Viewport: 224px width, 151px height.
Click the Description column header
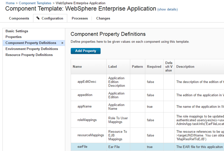185,67
